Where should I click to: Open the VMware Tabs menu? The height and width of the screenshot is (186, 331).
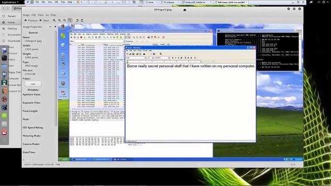point(63,2)
